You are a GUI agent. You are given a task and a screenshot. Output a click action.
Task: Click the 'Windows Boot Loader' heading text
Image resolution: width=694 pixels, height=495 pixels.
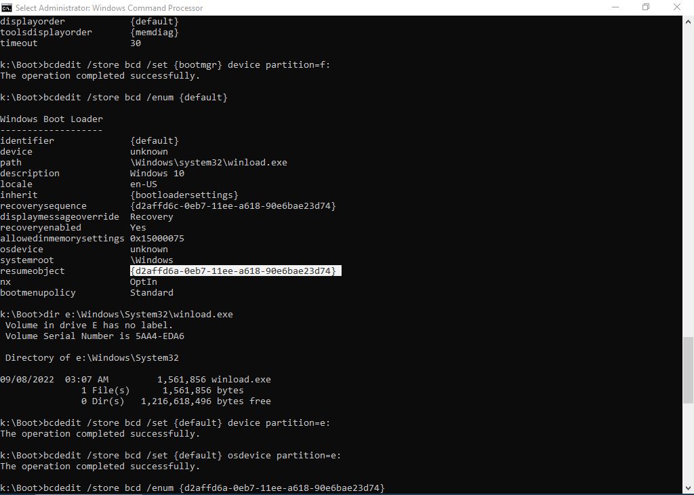52,119
